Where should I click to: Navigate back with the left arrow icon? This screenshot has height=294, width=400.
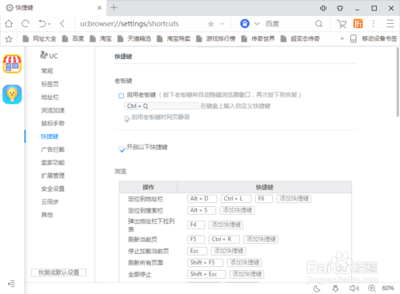click(x=62, y=24)
